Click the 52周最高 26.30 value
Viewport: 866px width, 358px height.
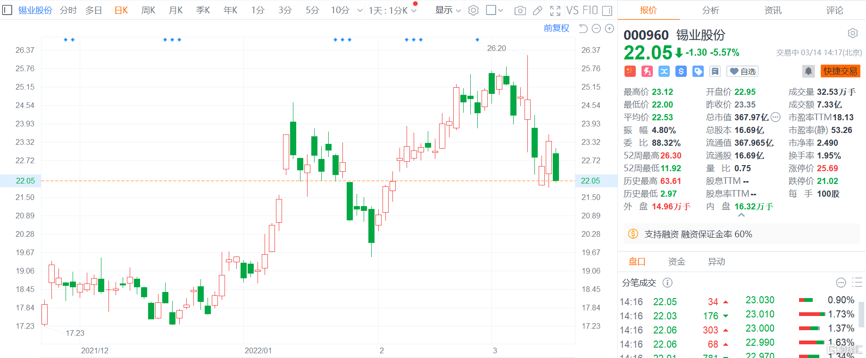pyautogui.click(x=671, y=156)
